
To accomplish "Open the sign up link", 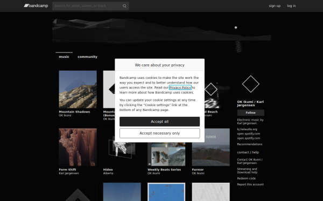I will pyautogui.click(x=275, y=6).
